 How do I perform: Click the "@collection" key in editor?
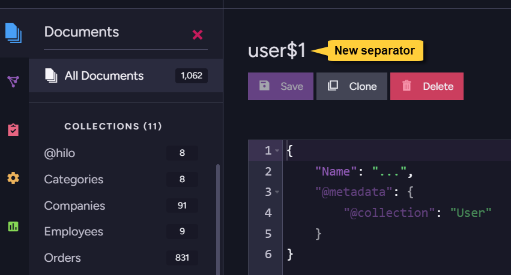[x=390, y=213]
